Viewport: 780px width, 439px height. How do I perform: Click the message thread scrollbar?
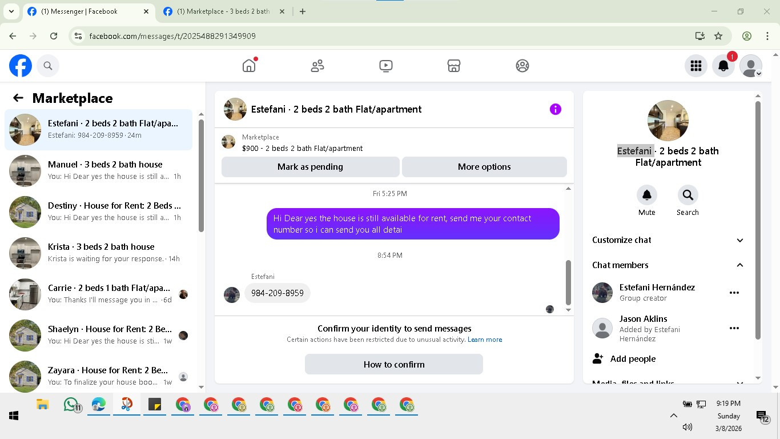(x=568, y=282)
